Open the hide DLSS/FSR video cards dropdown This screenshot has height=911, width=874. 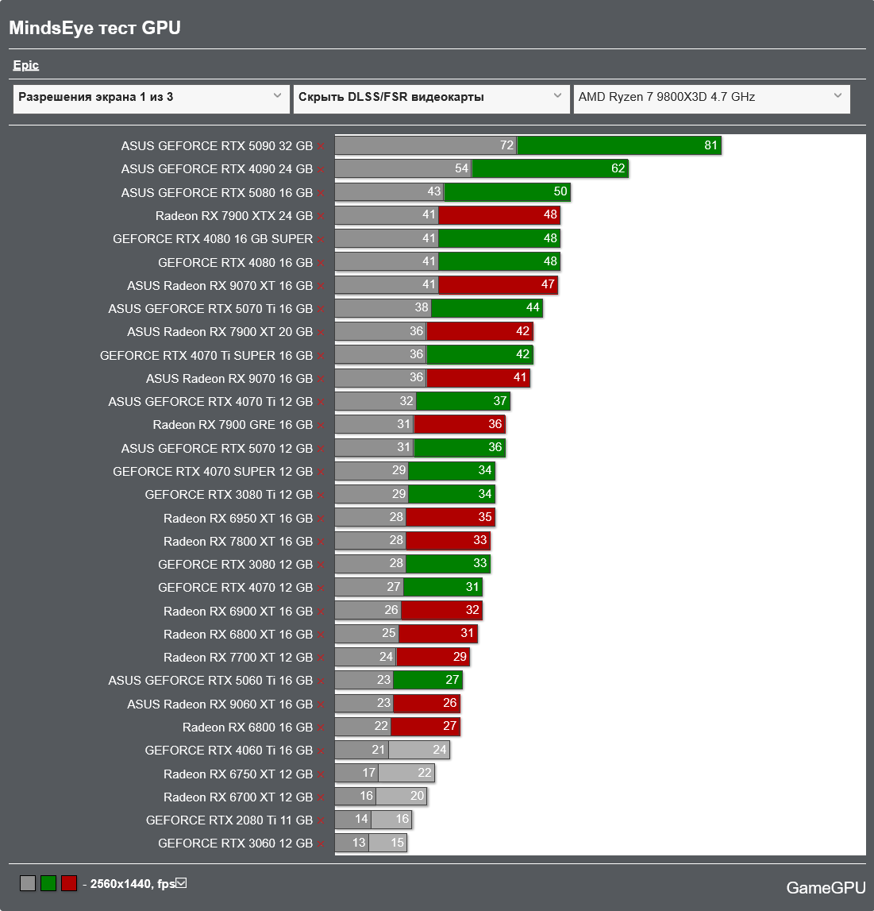click(x=432, y=98)
